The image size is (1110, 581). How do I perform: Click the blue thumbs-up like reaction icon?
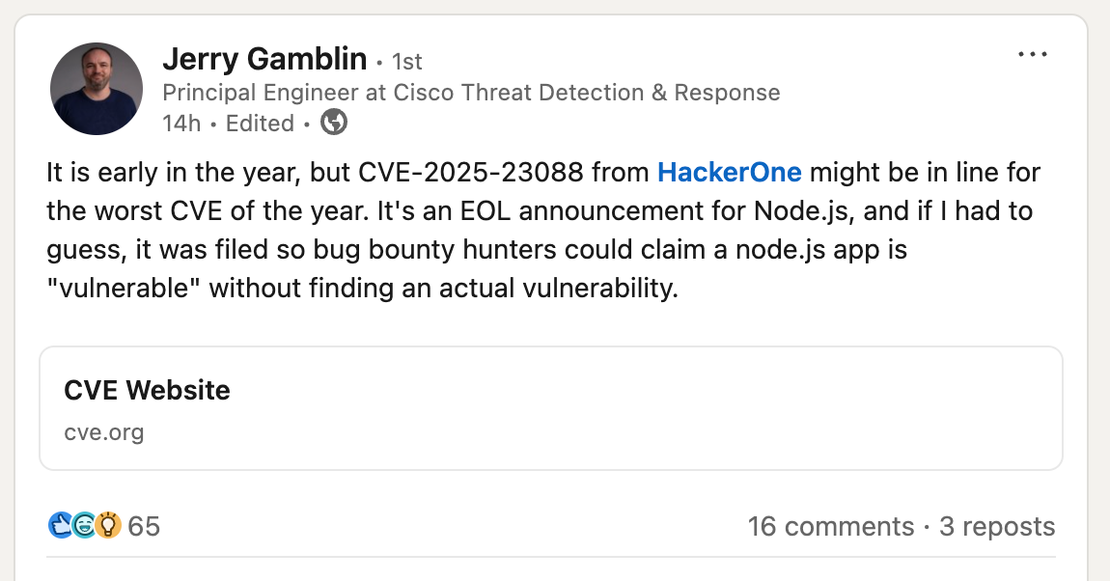[x=60, y=526]
